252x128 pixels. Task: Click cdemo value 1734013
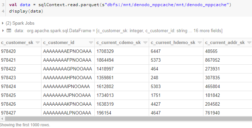pos(105,95)
